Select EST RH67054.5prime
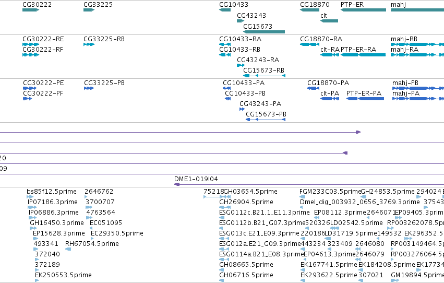The height and width of the screenshot is (283, 444). [68, 249]
